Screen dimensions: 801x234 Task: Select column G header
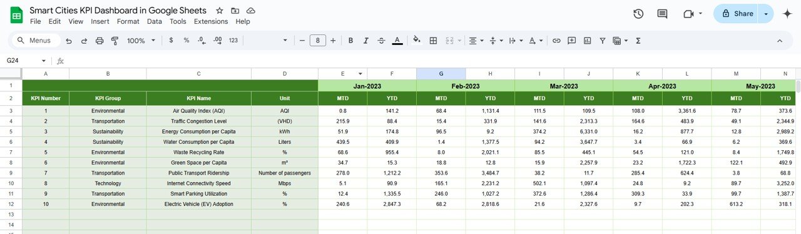[x=441, y=74]
